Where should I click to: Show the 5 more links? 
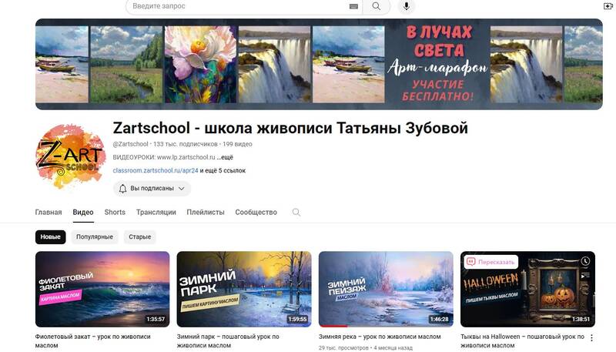point(223,170)
